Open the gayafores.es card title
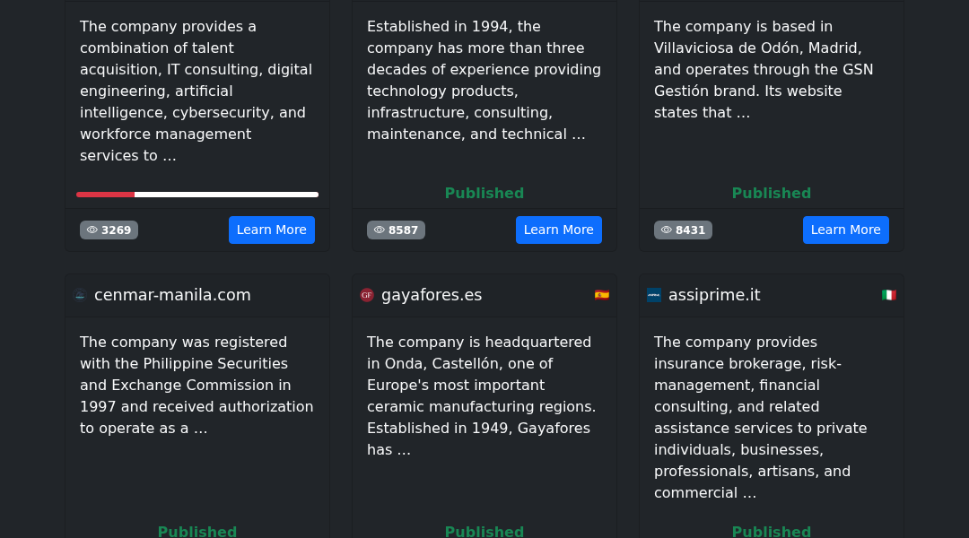Screen dimensions: 969x538 [x=432, y=295]
